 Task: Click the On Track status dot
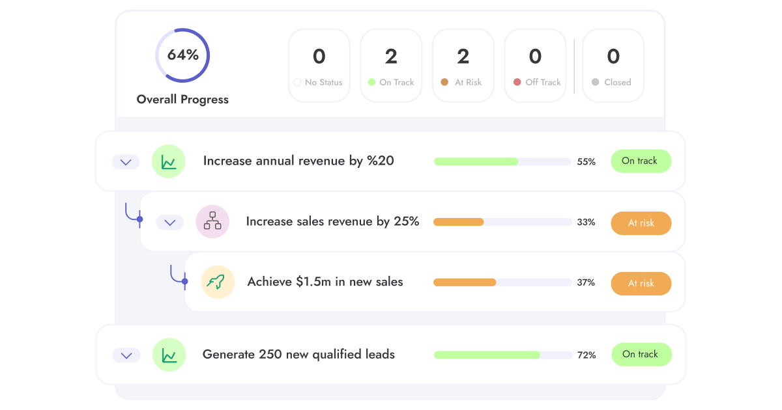click(x=371, y=83)
